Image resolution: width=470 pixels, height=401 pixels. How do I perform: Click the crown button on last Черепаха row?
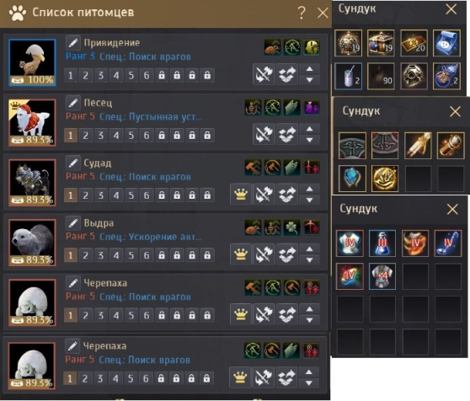240,377
